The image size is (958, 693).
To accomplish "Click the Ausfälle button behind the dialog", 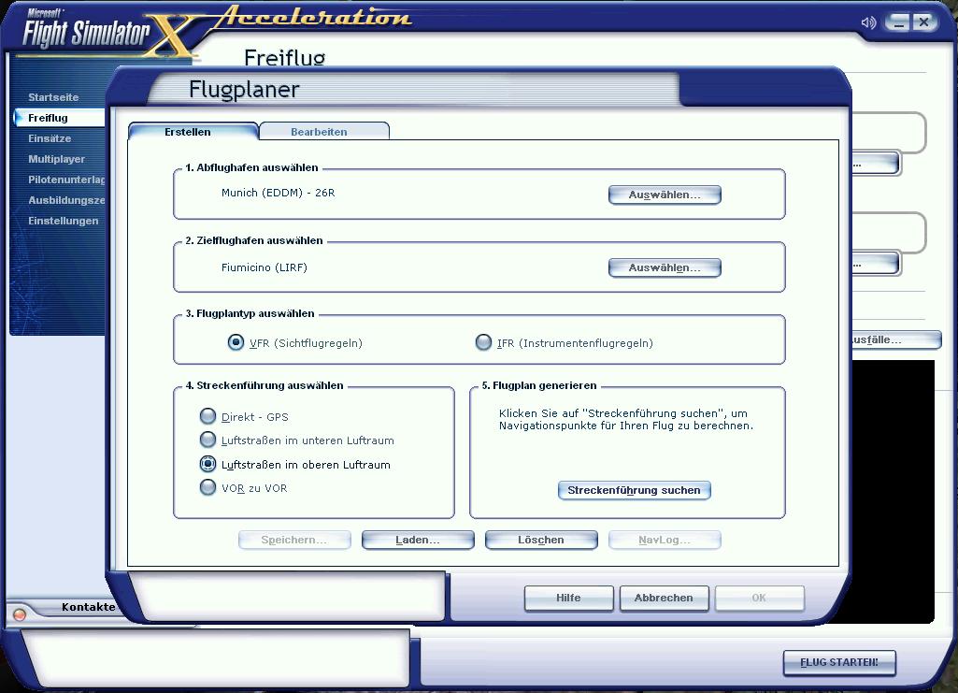I will [895, 339].
